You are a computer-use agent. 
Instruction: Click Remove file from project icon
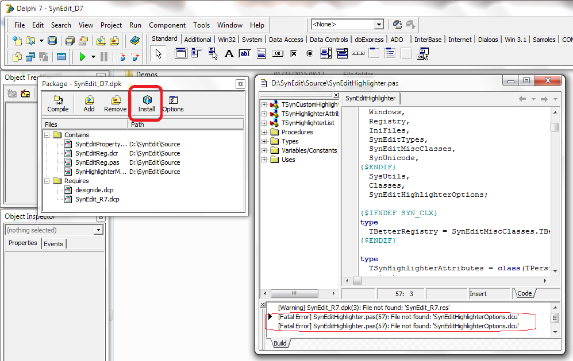click(x=114, y=40)
